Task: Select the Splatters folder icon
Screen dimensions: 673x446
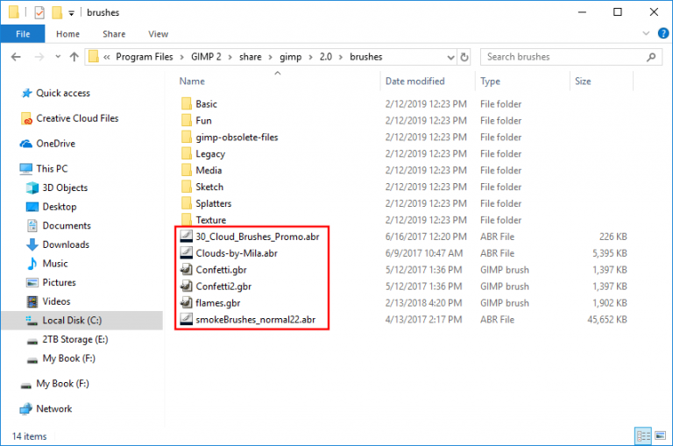Action: coord(187,203)
